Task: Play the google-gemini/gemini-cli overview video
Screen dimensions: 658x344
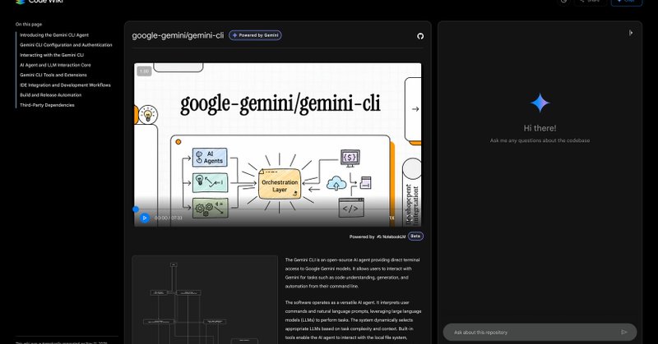Action: pos(145,218)
